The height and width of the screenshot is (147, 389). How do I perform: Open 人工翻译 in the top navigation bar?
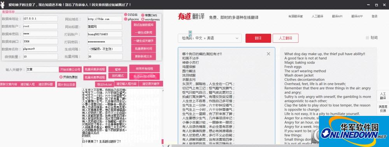point(317,16)
